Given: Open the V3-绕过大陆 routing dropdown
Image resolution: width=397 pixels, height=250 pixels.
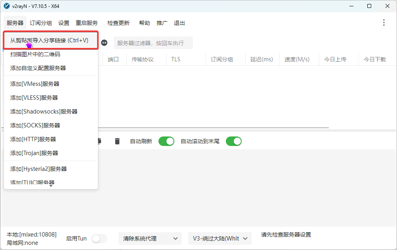Looking at the screenshot, I should tap(219, 239).
